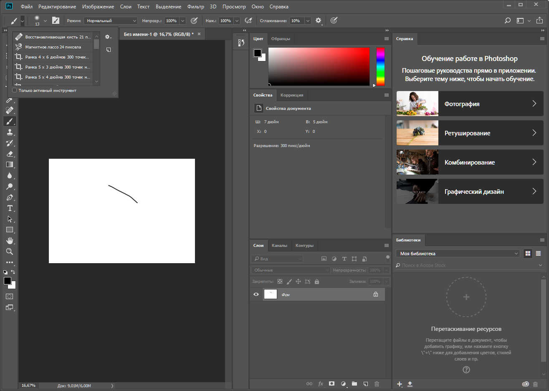Select the Pen tool
This screenshot has width=549, height=391.
tap(10, 197)
